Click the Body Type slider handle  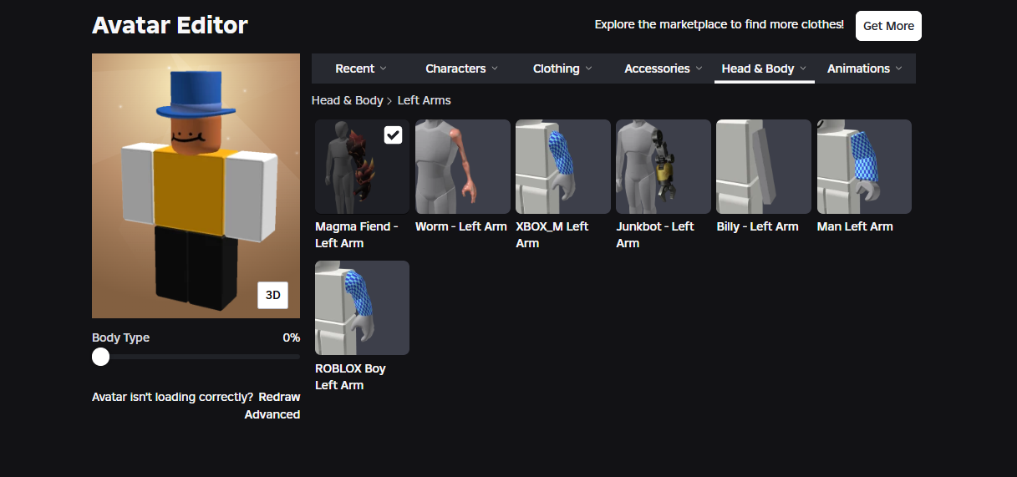101,357
